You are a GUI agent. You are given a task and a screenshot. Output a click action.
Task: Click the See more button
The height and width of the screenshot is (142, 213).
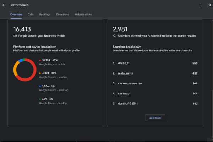pyautogui.click(x=155, y=118)
